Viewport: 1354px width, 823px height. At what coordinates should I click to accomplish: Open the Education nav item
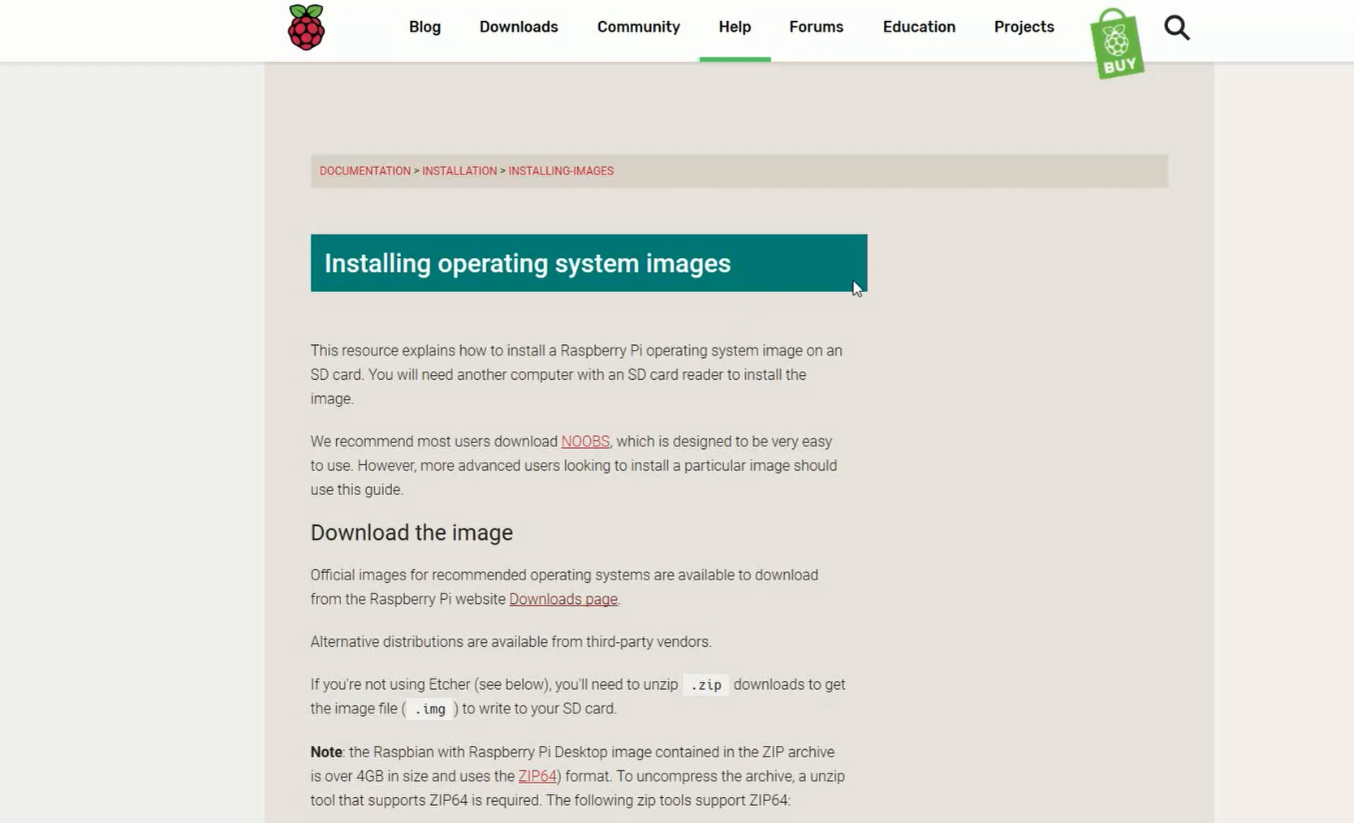pyautogui.click(x=919, y=27)
